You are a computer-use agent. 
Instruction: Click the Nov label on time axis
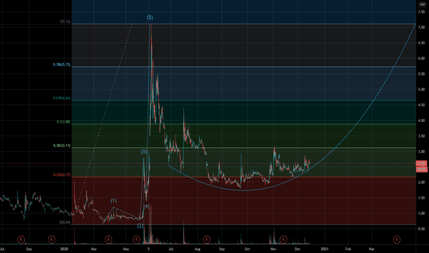pyautogui.click(x=273, y=249)
